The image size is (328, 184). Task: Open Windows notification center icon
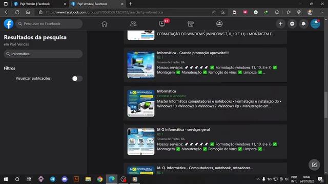pyautogui.click(x=320, y=179)
